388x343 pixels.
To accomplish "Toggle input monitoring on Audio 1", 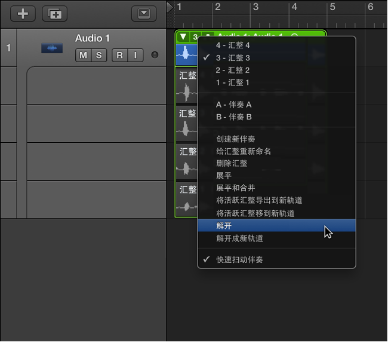I will (136, 55).
